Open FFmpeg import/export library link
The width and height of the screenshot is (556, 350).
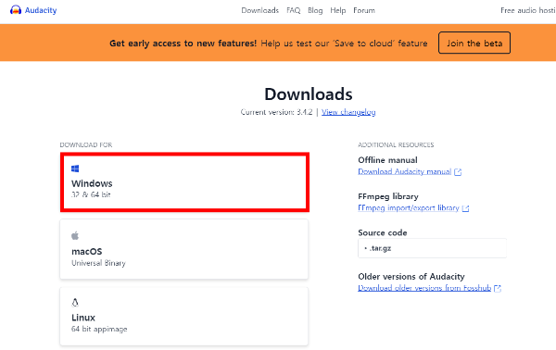[409, 208]
